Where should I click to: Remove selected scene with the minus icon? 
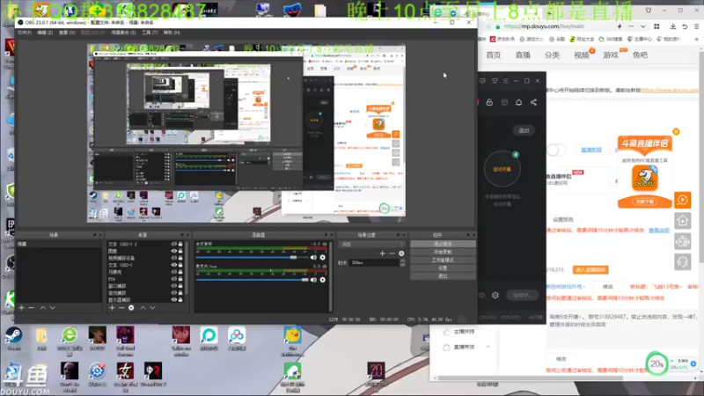click(31, 307)
